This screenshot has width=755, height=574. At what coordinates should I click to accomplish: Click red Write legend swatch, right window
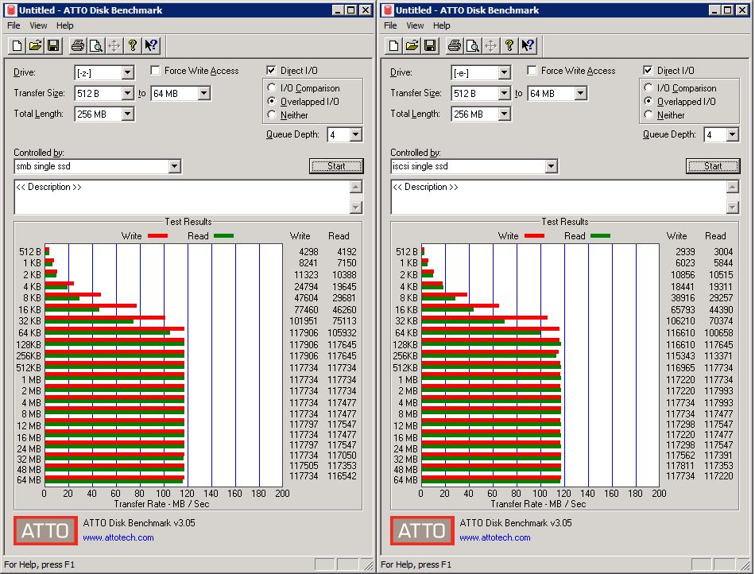534,236
